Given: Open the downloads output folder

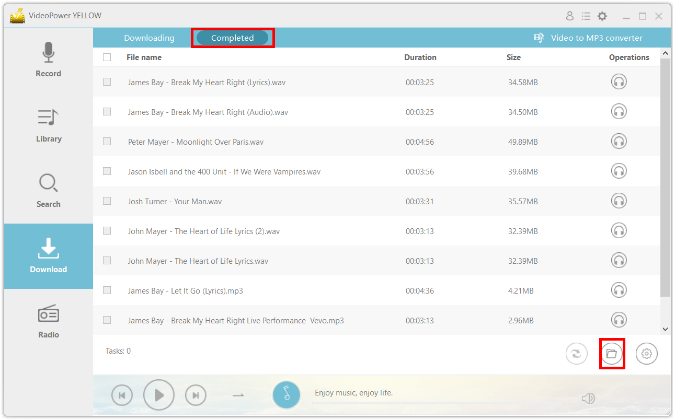Looking at the screenshot, I should point(612,353).
